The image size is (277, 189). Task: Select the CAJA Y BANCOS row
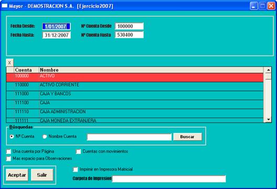click(135, 96)
